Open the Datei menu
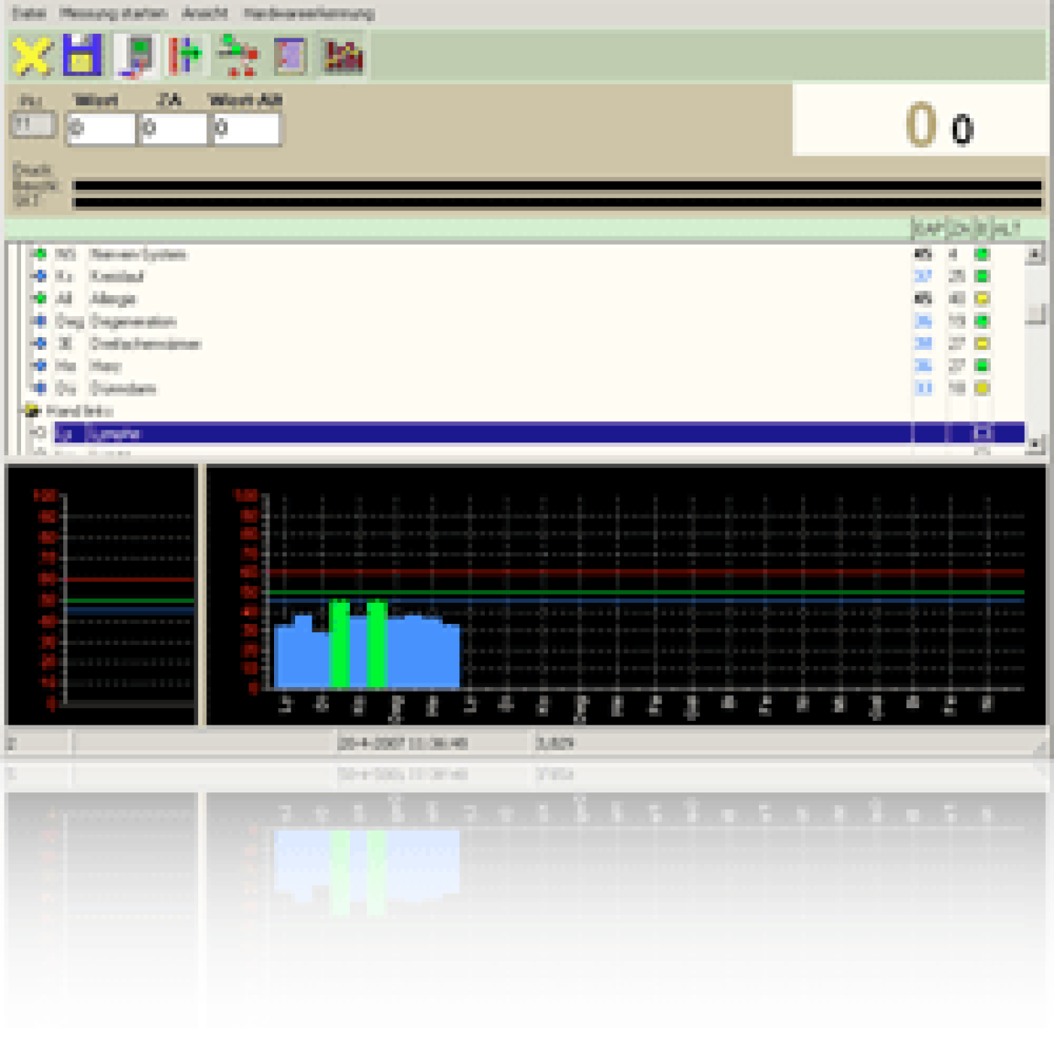Screen dimensions: 1054x1037 coord(30,13)
